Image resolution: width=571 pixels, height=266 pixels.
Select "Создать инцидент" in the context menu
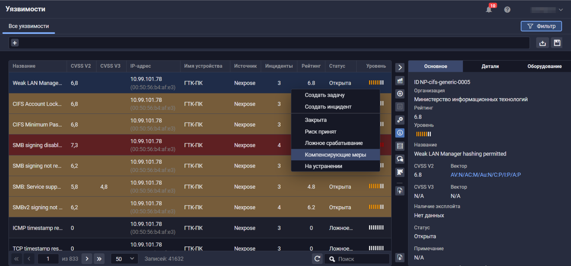pyautogui.click(x=328, y=107)
